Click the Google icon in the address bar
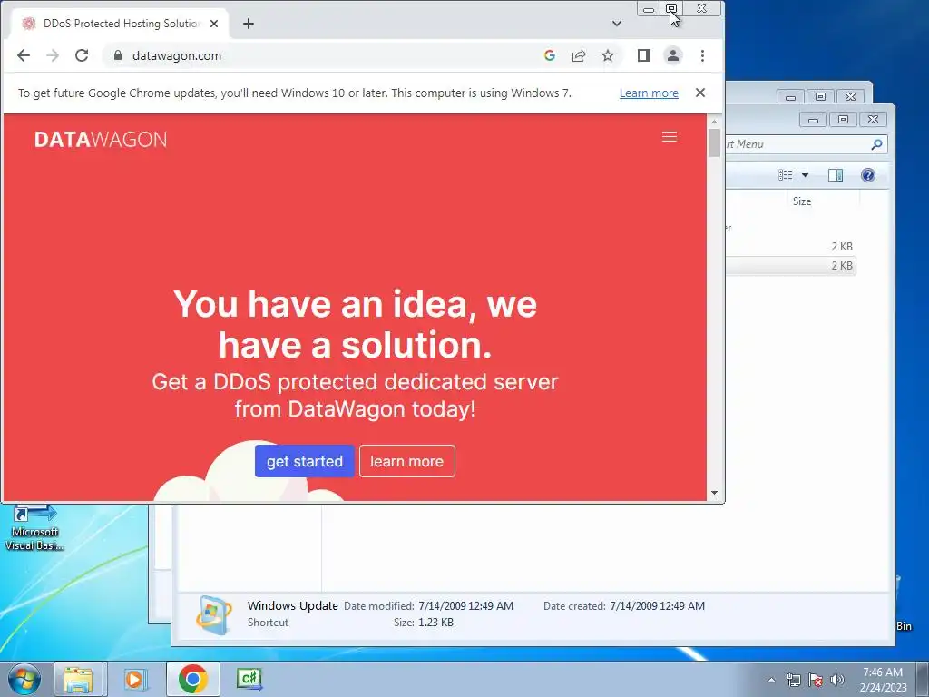 [x=550, y=55]
